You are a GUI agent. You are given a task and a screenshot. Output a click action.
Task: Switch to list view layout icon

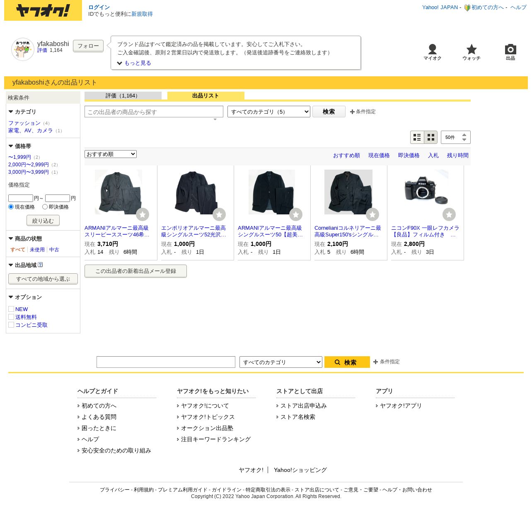point(417,137)
